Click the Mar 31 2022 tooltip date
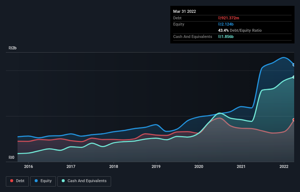 coord(185,11)
